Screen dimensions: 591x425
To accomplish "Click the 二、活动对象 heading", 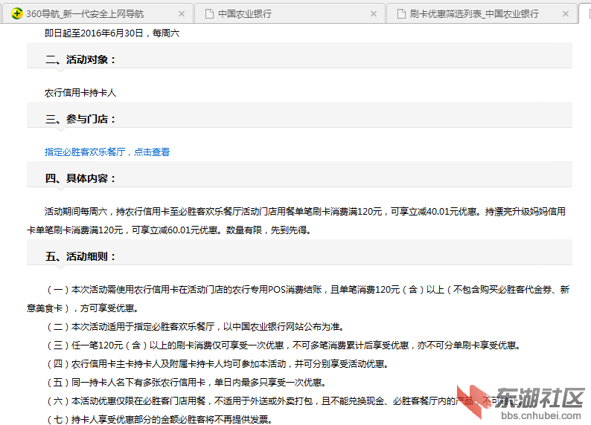I will click(80, 59).
